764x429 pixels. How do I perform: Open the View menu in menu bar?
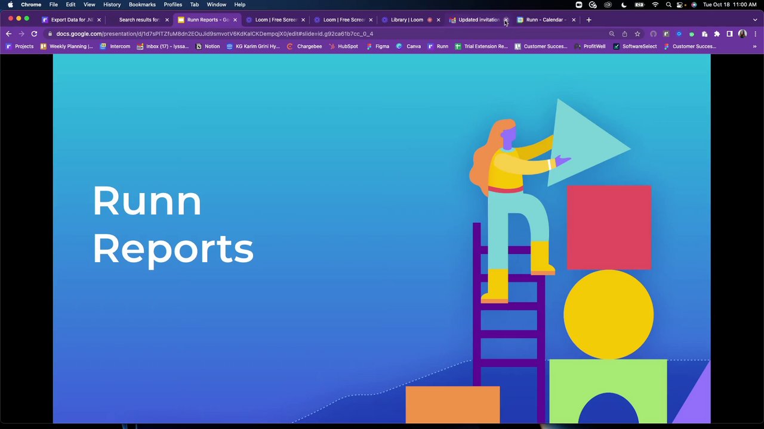coord(89,5)
